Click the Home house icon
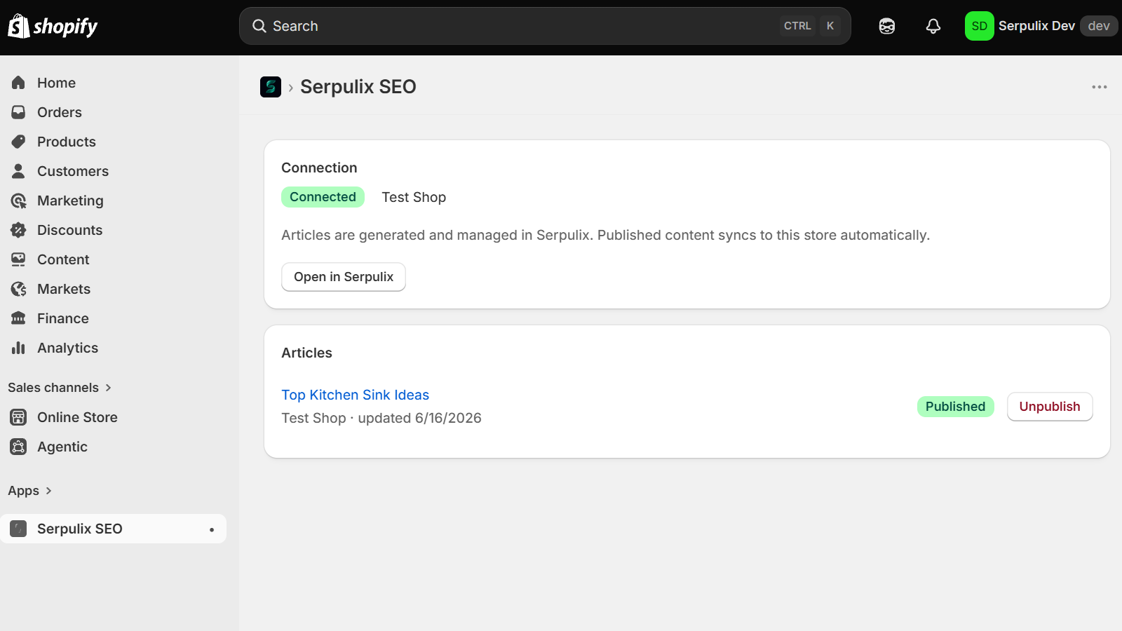This screenshot has height=631, width=1122. tap(19, 83)
